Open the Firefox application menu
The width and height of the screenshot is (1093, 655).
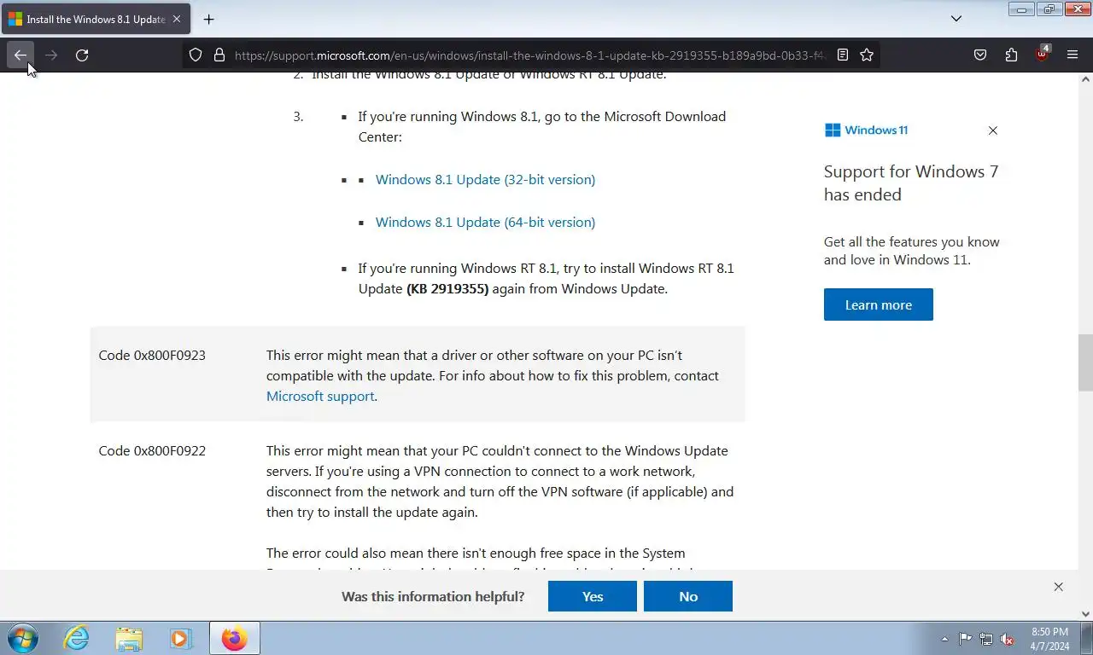point(1073,55)
